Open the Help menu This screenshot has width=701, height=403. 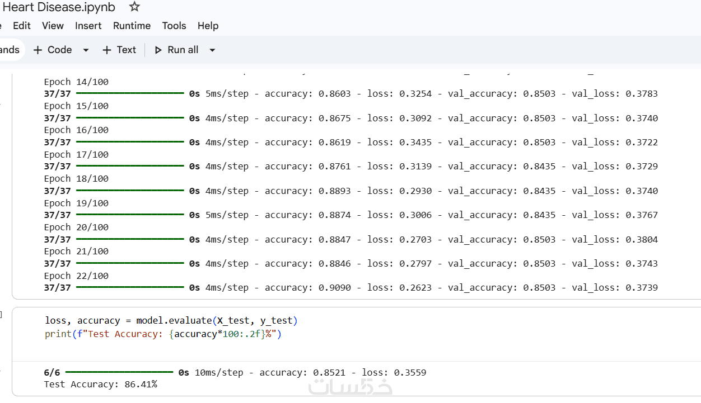pyautogui.click(x=208, y=26)
